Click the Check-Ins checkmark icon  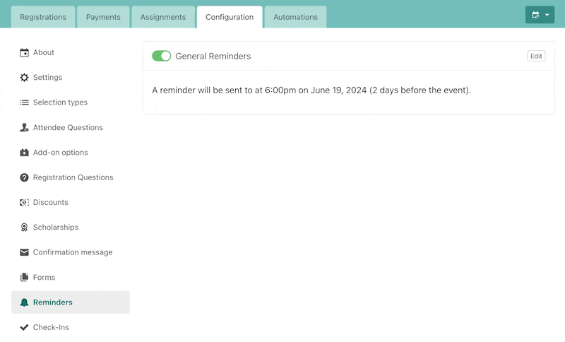click(x=24, y=327)
